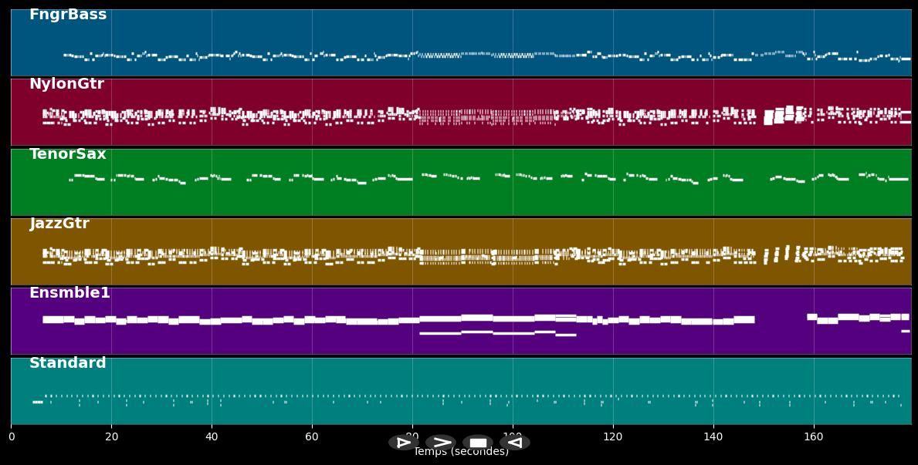The height and width of the screenshot is (465, 918).
Task: Select the NylonGtr track label
Action: click(66, 84)
